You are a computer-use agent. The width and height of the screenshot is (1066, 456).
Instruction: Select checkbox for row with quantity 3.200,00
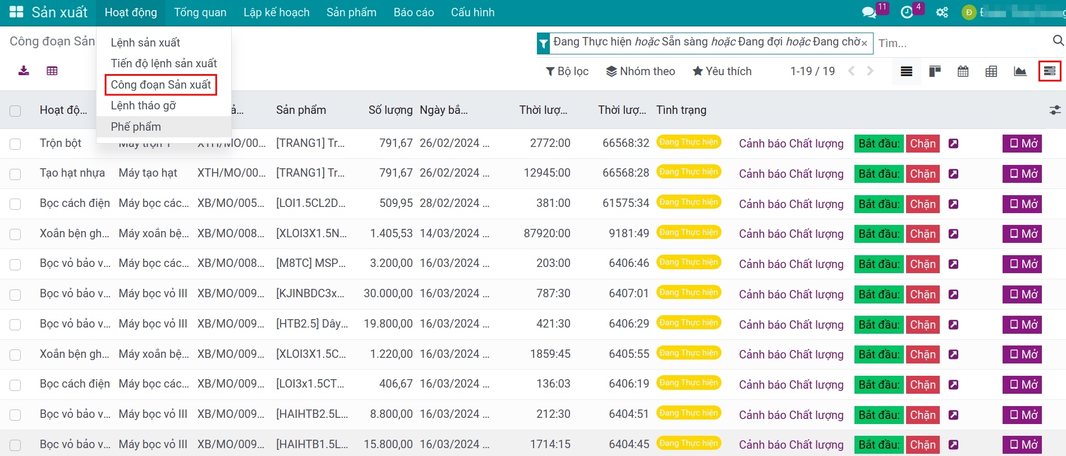(x=15, y=264)
